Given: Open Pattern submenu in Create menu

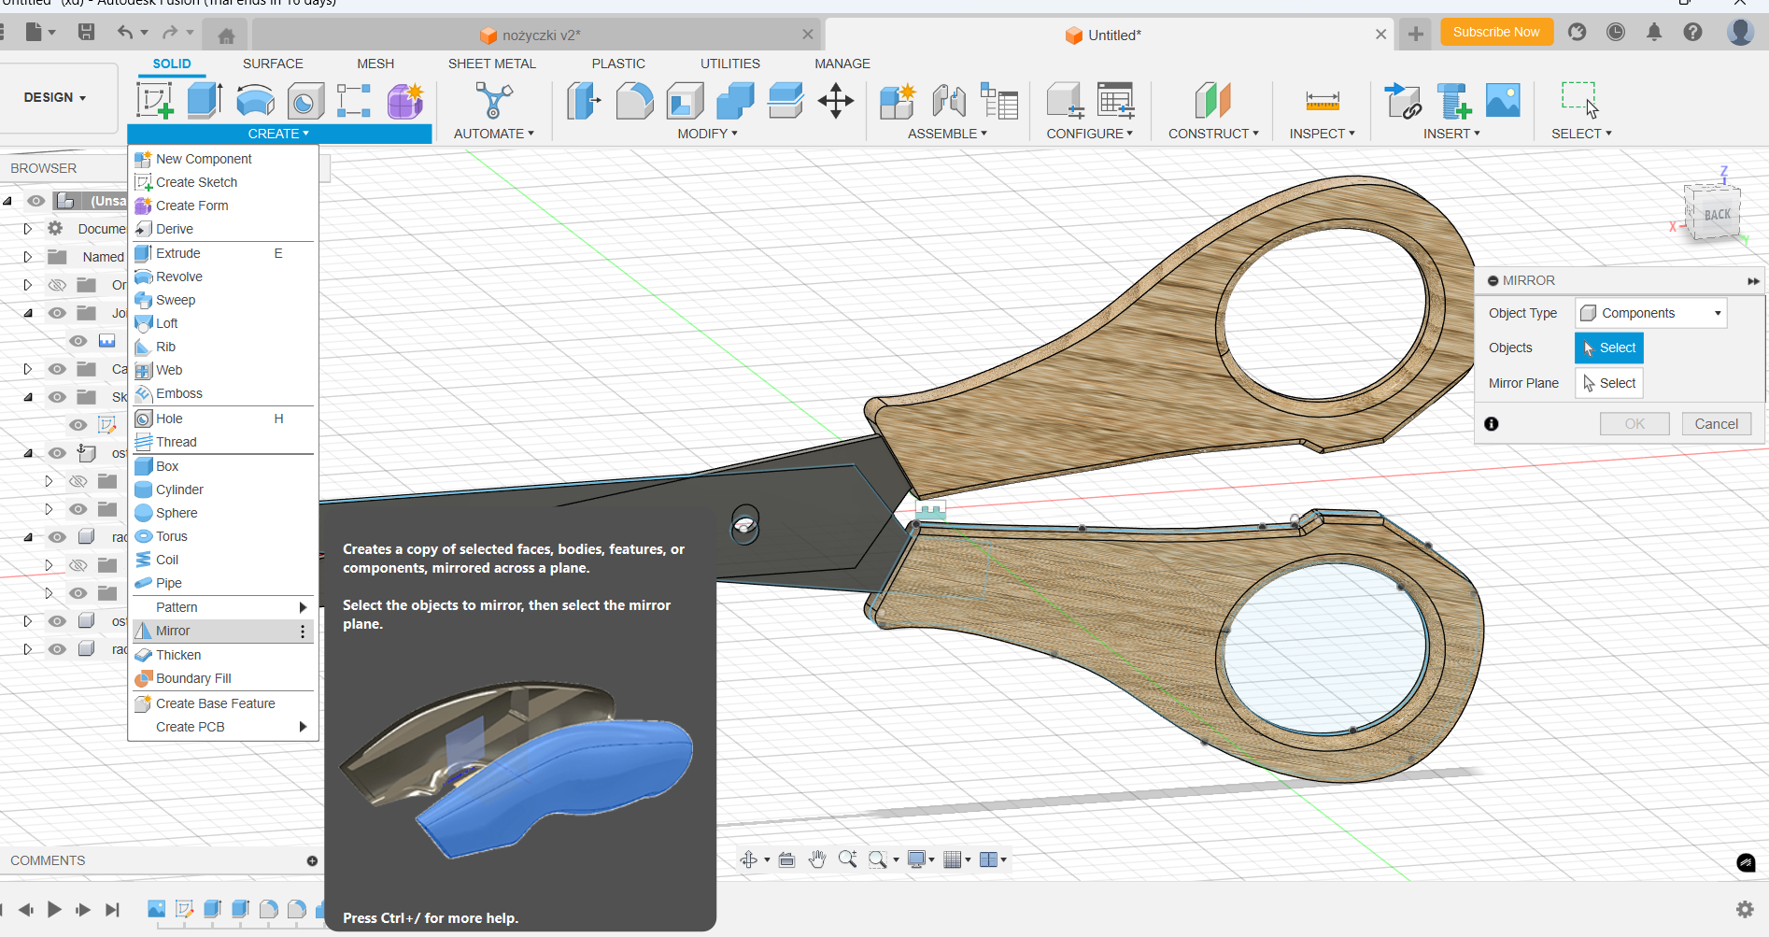Looking at the screenshot, I should pyautogui.click(x=223, y=607).
